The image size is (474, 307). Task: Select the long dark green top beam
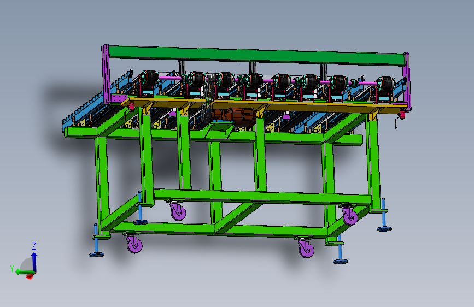pos(256,55)
